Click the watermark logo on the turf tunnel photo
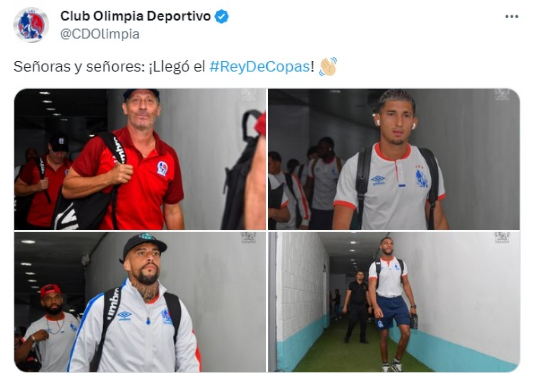Image resolution: width=533 pixels, height=375 pixels. pos(502,238)
